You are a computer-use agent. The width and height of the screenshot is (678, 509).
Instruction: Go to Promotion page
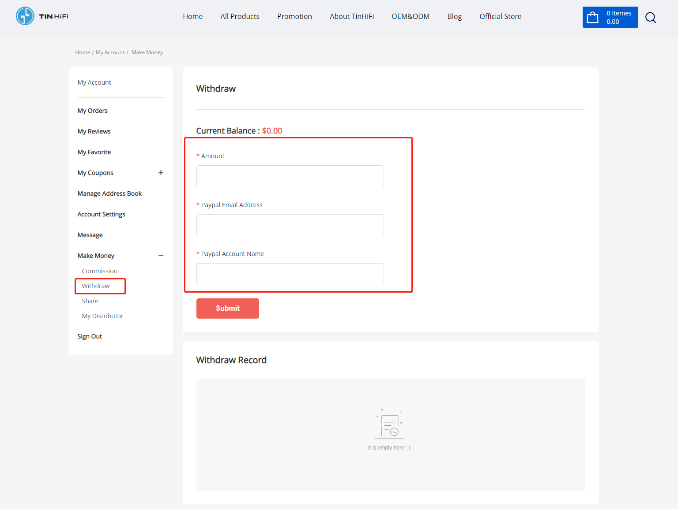click(294, 16)
